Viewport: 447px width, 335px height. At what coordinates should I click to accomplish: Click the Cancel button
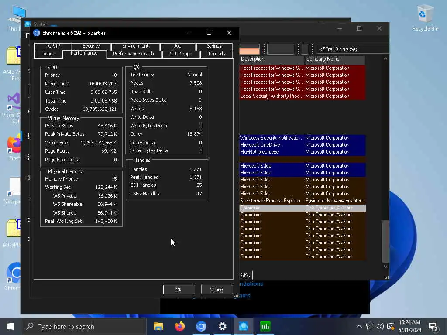[217, 290]
